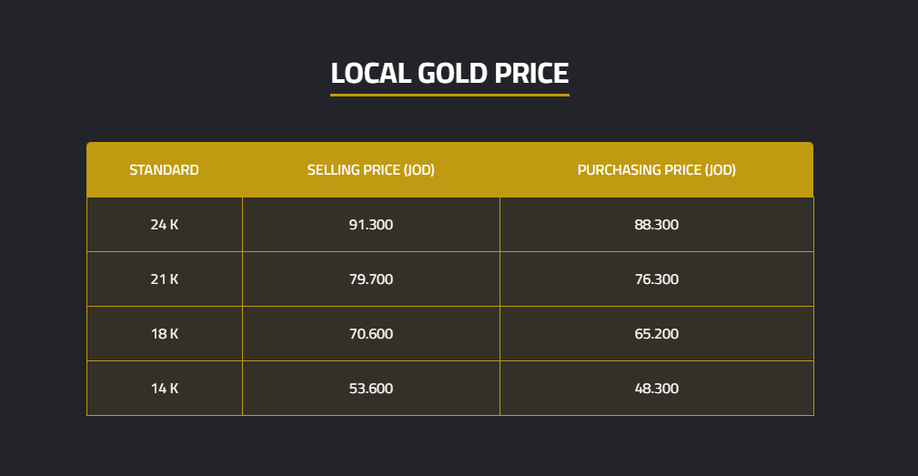The height and width of the screenshot is (476, 918).
Task: Click the 18 K selling price 70.600
Action: [370, 334]
